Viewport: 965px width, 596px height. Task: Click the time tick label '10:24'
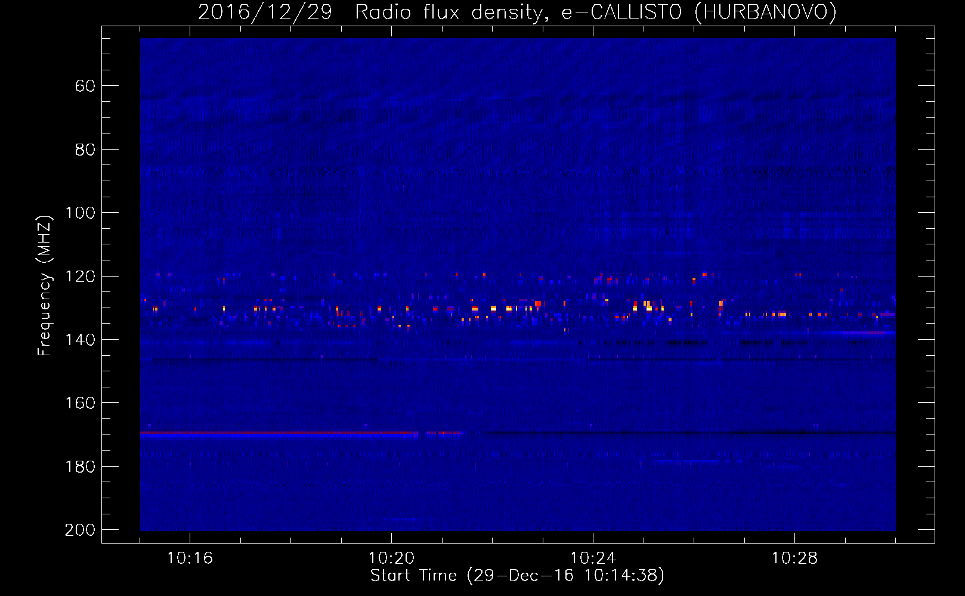click(593, 558)
